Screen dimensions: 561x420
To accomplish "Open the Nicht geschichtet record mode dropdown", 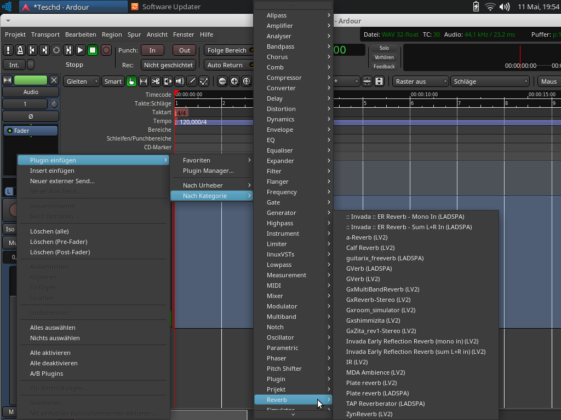I will tap(169, 65).
